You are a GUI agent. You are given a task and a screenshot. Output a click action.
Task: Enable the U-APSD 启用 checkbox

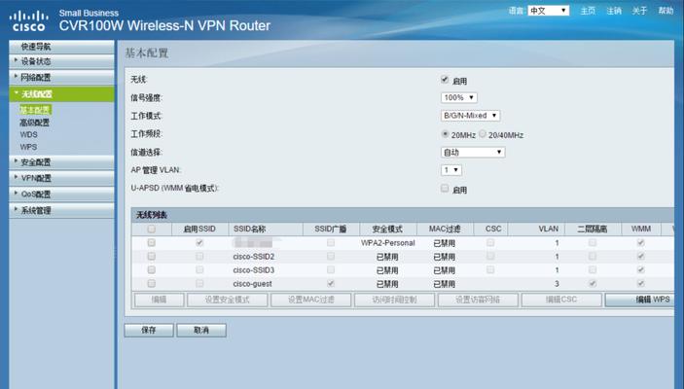445,189
